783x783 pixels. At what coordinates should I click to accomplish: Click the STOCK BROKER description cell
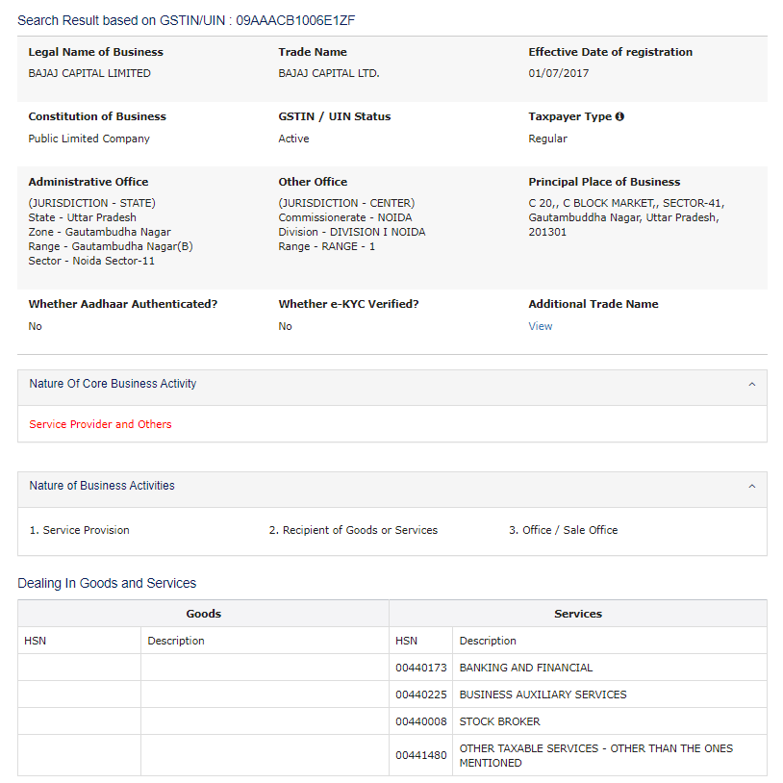click(610, 721)
